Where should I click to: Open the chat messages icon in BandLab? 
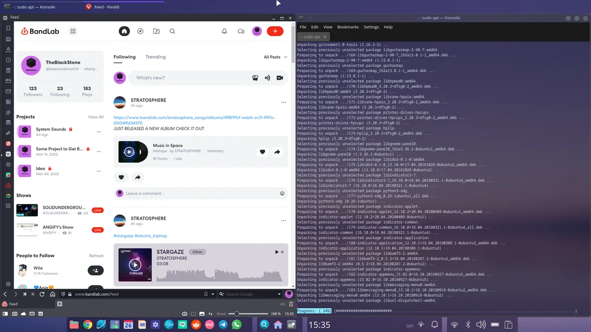coord(241,31)
